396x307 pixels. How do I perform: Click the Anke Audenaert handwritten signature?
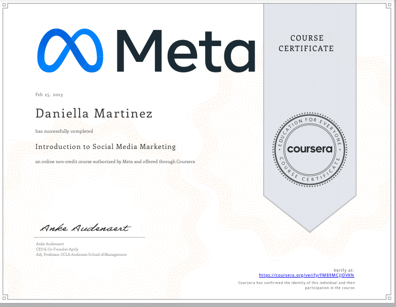(86, 228)
